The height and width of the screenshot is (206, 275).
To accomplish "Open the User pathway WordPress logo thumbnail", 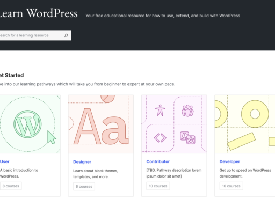I will coord(30,124).
